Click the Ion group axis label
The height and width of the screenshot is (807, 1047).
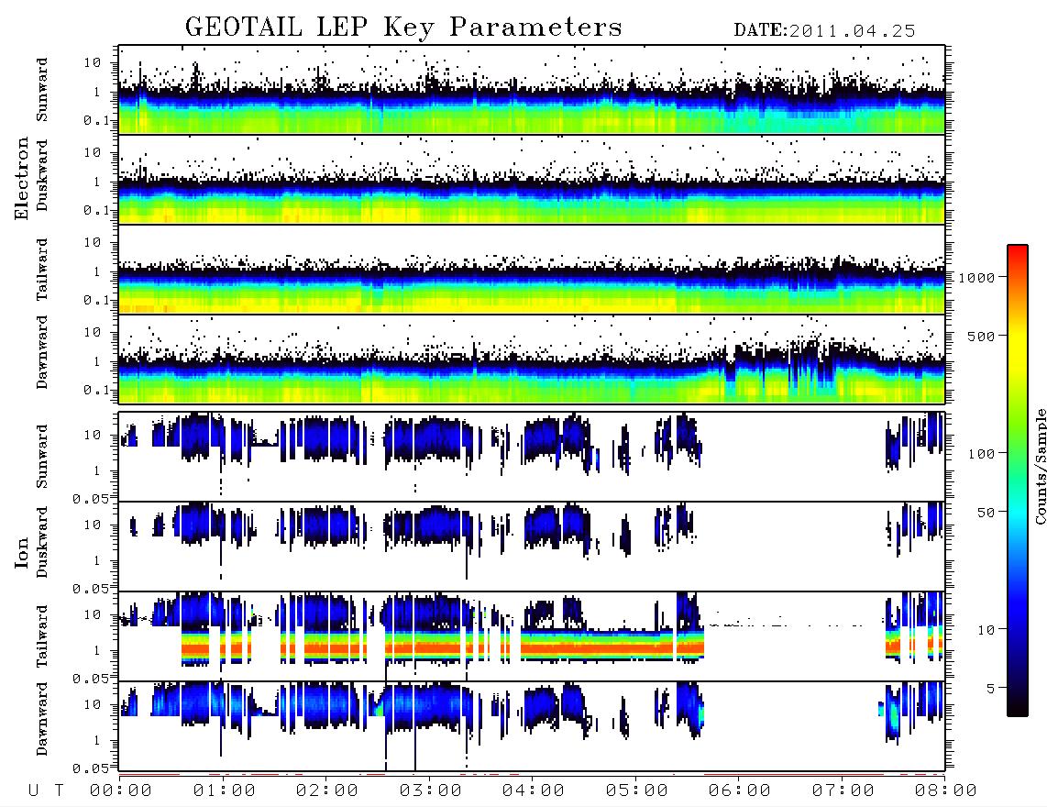(x=22, y=552)
